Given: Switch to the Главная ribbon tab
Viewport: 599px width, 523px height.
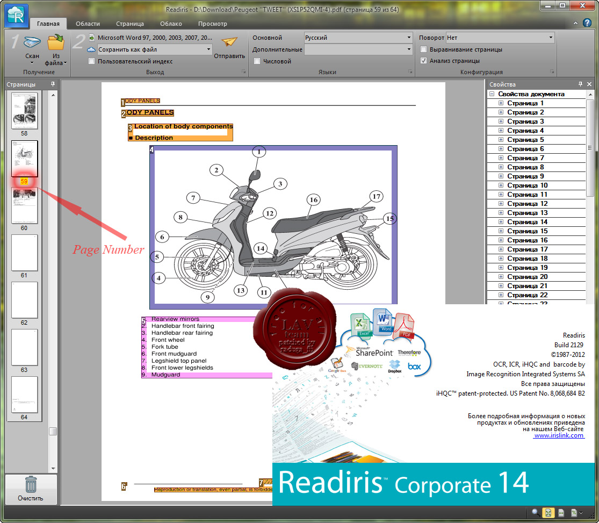Looking at the screenshot, I should tap(48, 24).
